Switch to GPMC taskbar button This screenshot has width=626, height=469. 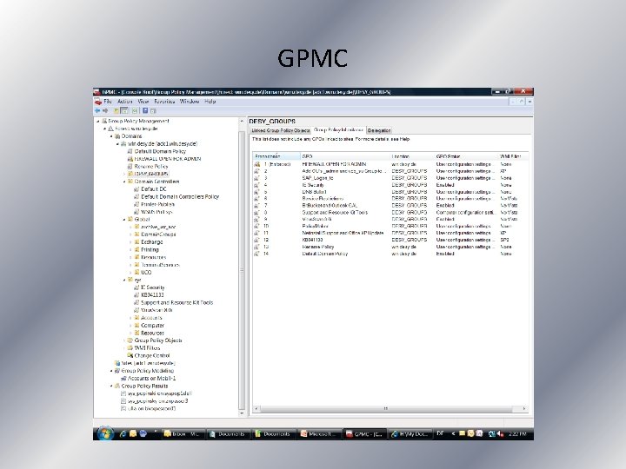365,434
